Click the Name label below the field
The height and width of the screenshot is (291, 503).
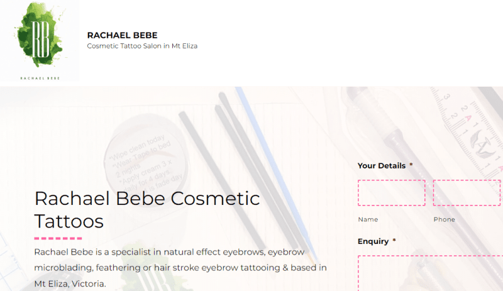point(368,219)
